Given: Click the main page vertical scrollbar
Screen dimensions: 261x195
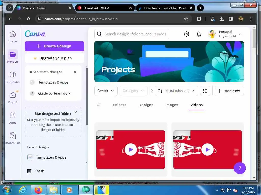Looking at the screenshot, I should pos(254,39).
